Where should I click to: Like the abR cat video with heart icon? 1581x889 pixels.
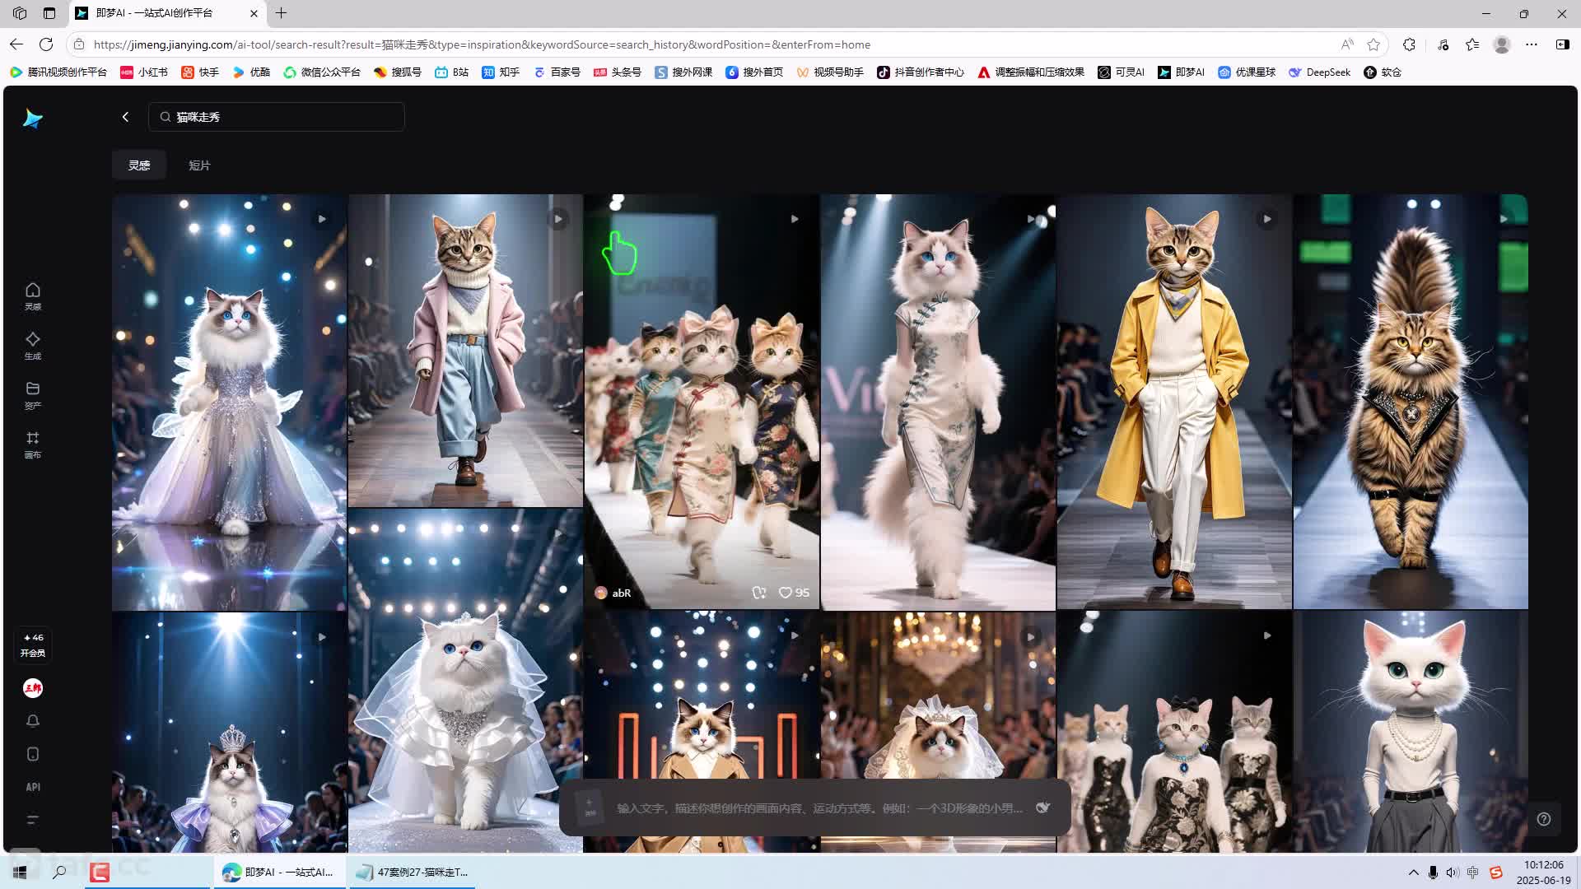click(786, 593)
